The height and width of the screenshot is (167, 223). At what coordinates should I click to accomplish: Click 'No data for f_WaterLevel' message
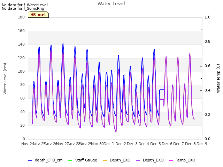25,5
